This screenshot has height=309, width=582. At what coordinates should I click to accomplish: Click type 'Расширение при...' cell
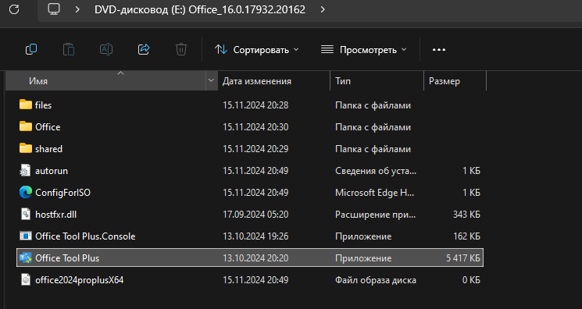click(376, 215)
